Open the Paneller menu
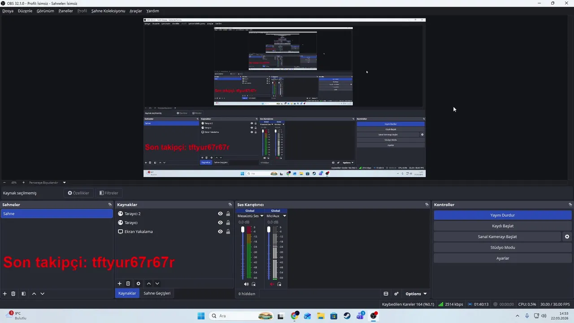Screen dimensions: 574x323 pos(65,11)
